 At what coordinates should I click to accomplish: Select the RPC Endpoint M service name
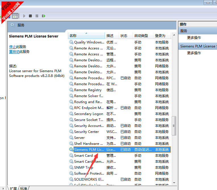pos(89,108)
